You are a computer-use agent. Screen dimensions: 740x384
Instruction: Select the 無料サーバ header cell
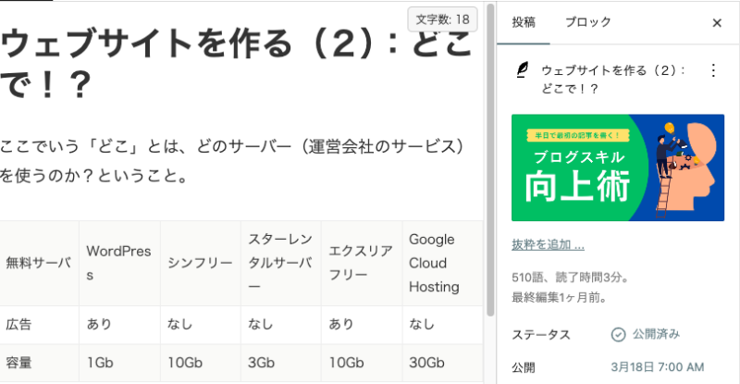(x=39, y=263)
